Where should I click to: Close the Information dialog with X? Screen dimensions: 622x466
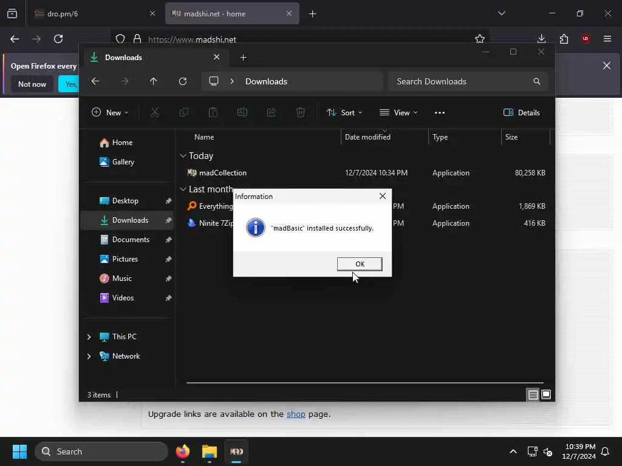pos(383,196)
